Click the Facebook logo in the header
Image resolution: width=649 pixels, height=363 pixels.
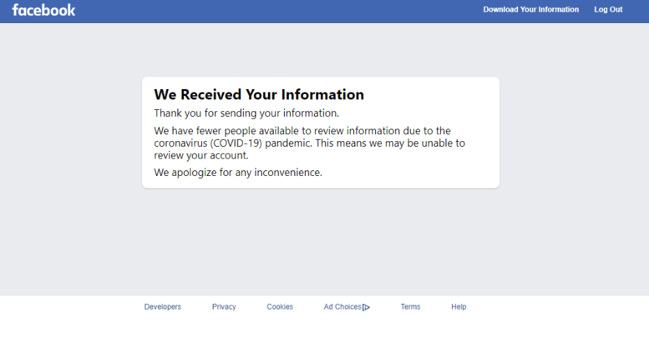pyautogui.click(x=43, y=10)
